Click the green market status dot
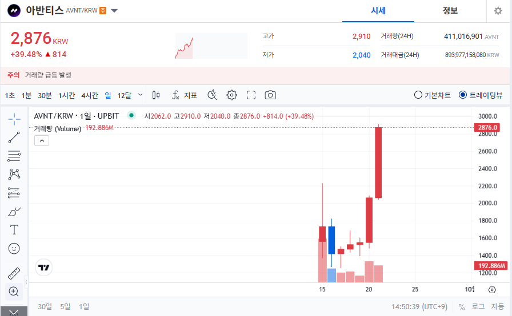This screenshot has height=316, width=512. 131,115
